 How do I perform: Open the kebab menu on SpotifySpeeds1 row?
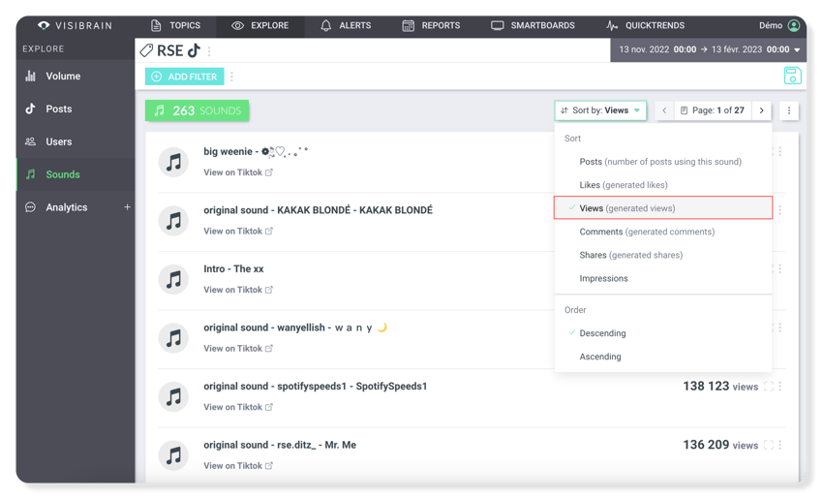pyautogui.click(x=780, y=387)
